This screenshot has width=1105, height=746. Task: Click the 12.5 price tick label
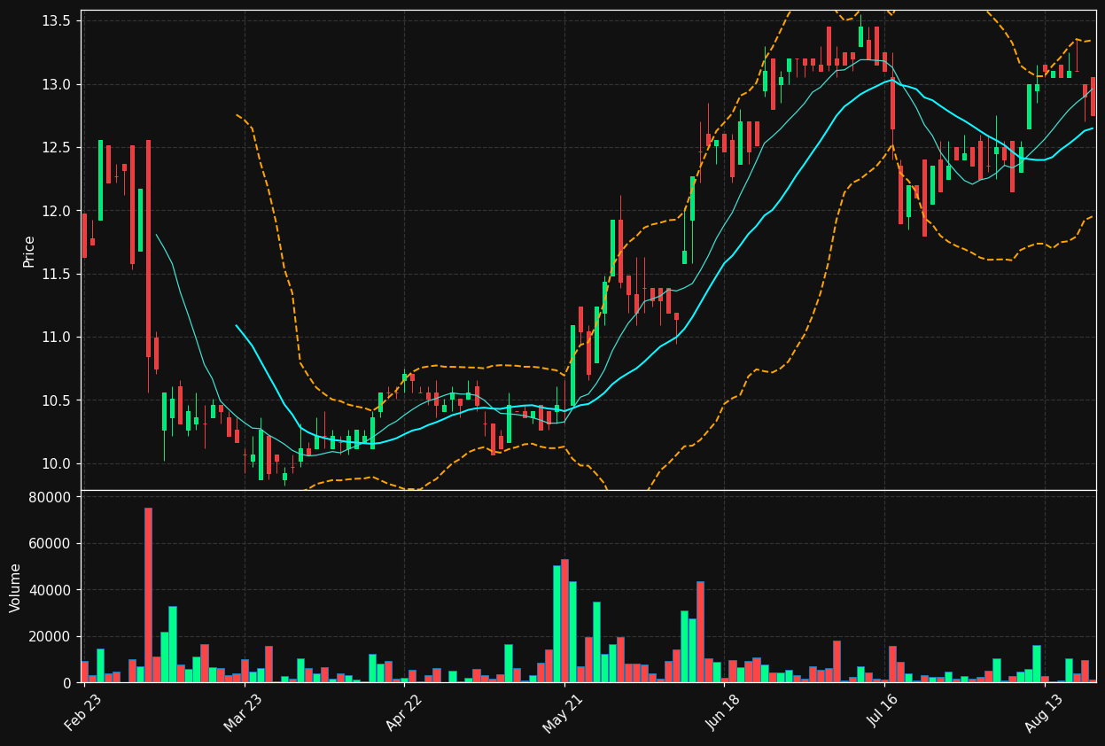pyautogui.click(x=58, y=148)
